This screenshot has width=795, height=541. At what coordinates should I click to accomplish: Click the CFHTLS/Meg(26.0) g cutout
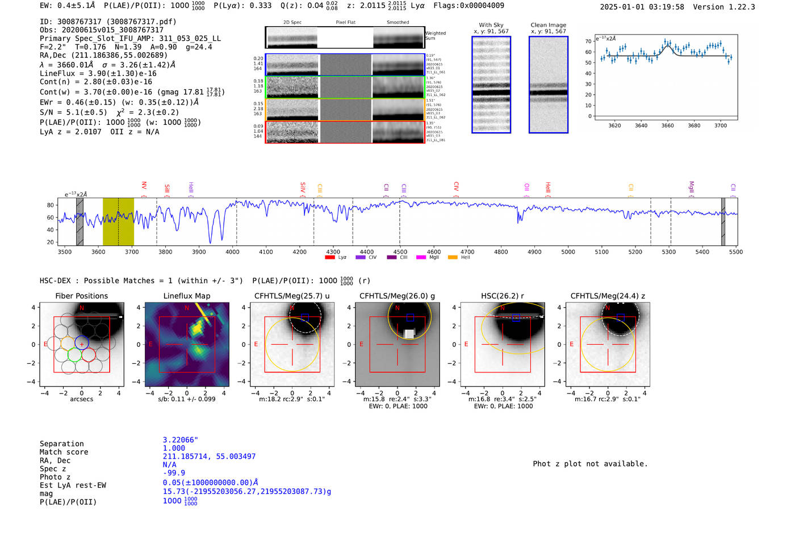click(x=397, y=345)
